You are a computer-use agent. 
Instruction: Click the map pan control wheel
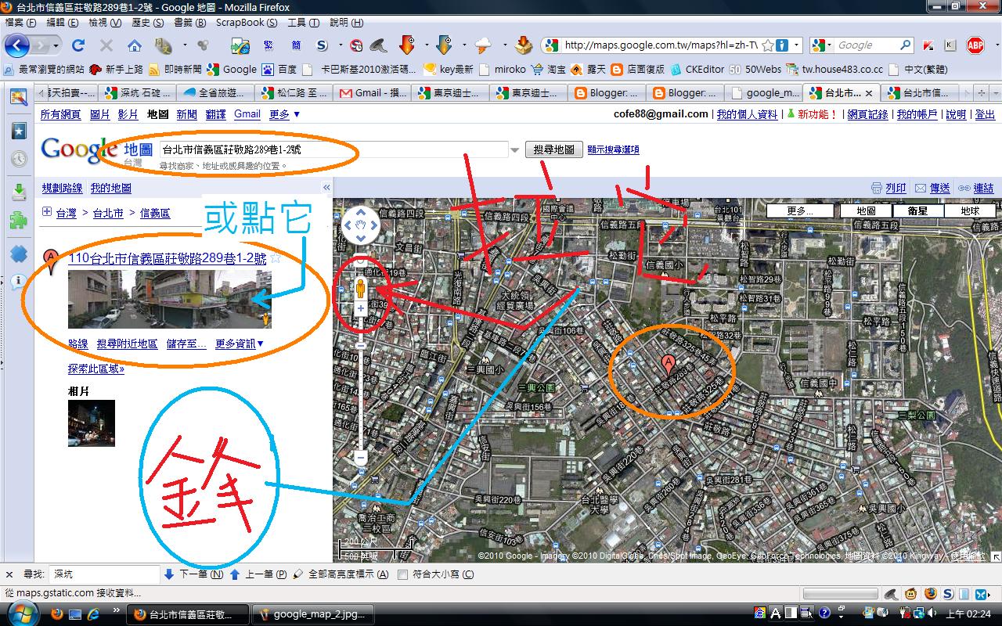pyautogui.click(x=361, y=225)
